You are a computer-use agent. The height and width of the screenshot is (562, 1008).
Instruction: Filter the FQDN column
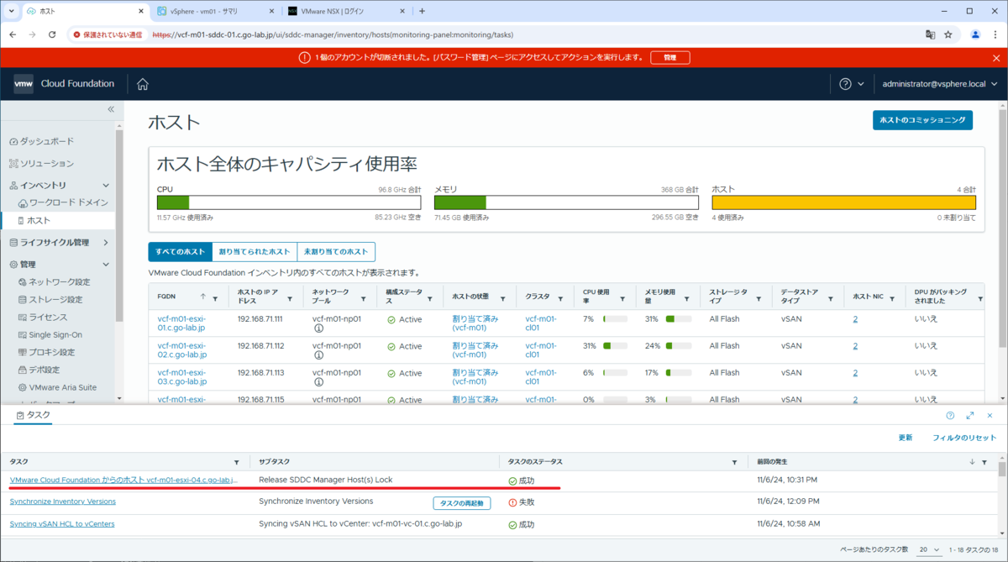tap(215, 298)
